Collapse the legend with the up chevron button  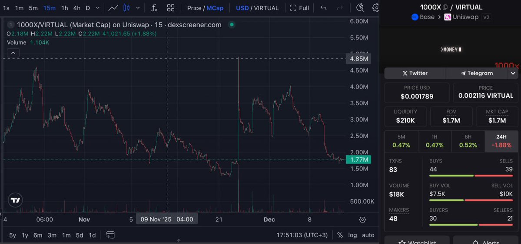pyautogui.click(x=13, y=53)
